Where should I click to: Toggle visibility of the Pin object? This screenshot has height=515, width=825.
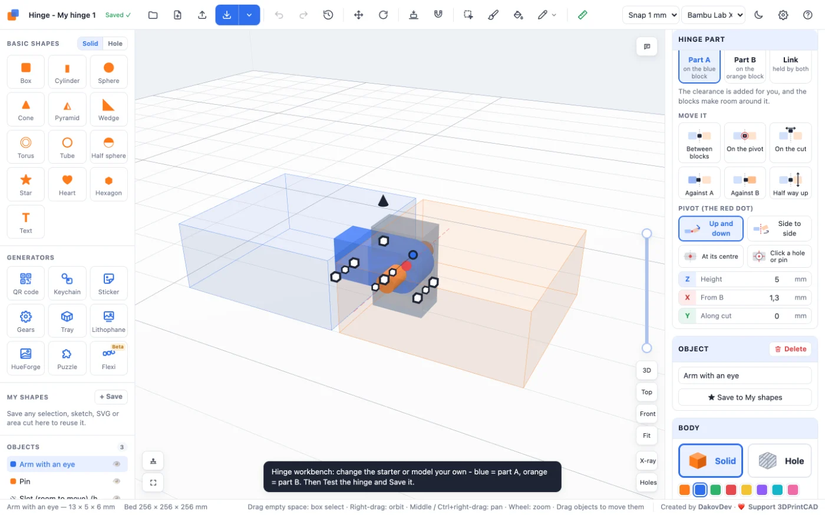(x=117, y=481)
